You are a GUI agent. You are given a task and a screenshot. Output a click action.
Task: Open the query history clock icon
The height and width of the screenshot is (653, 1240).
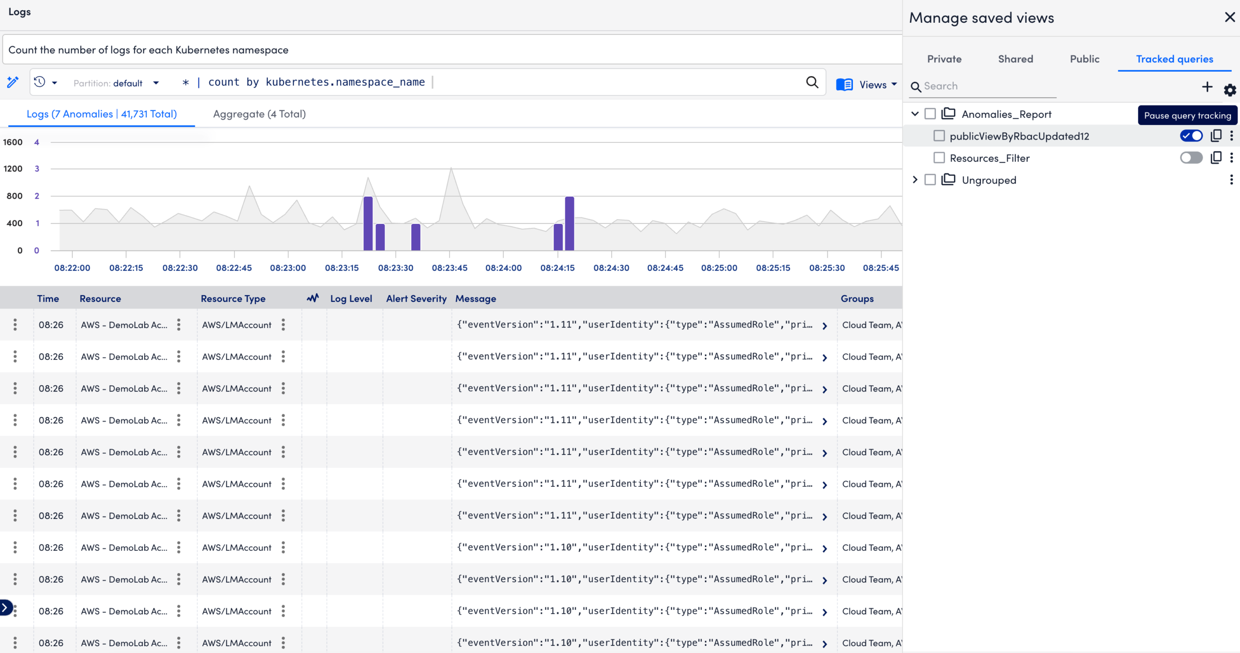(40, 82)
